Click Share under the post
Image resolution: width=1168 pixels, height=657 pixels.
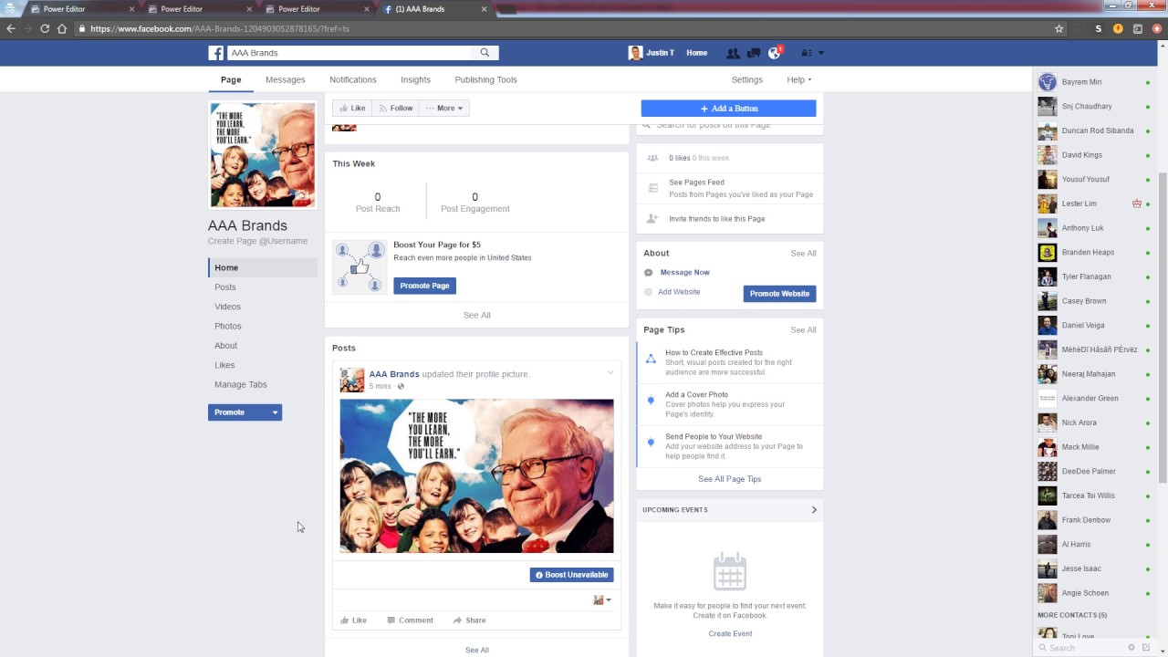tap(469, 620)
